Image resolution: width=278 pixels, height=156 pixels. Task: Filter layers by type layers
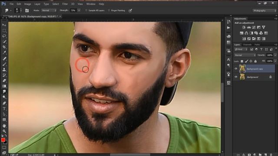click(x=261, y=49)
